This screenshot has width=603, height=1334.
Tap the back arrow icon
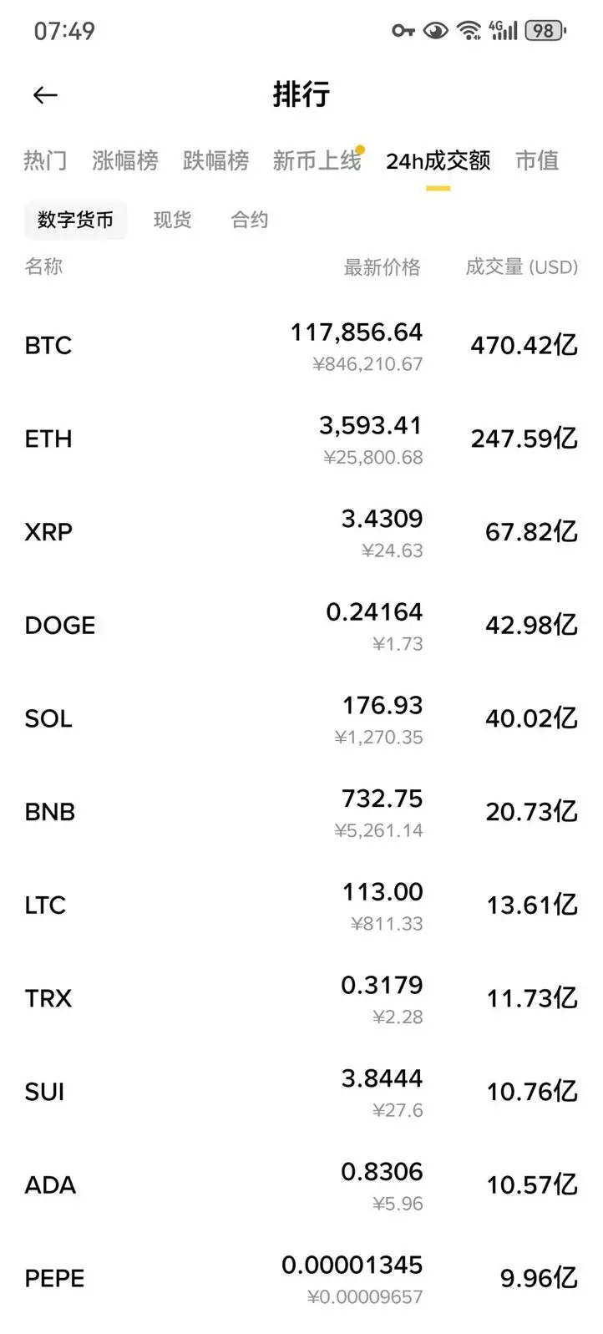click(x=45, y=95)
